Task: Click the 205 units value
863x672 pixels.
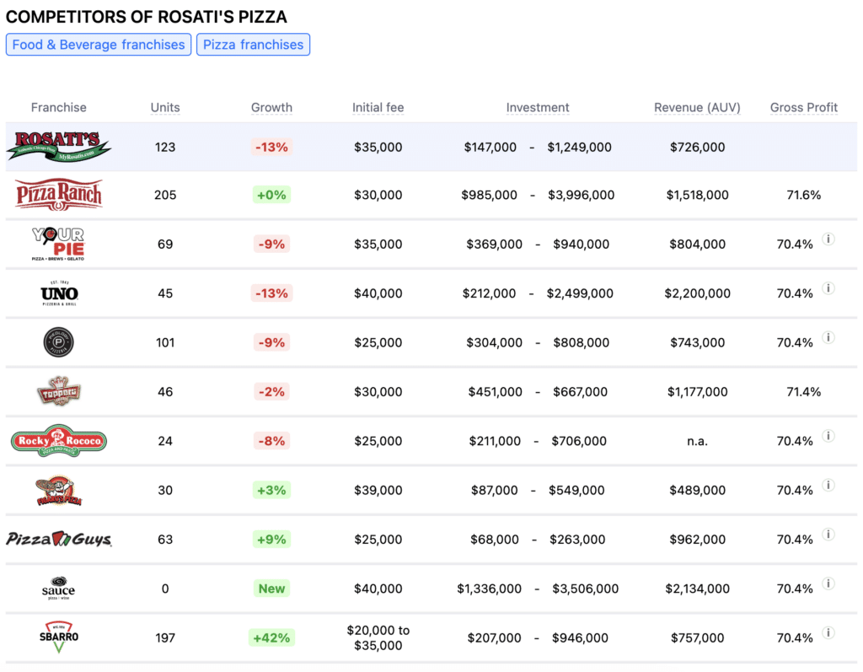Action: click(165, 195)
